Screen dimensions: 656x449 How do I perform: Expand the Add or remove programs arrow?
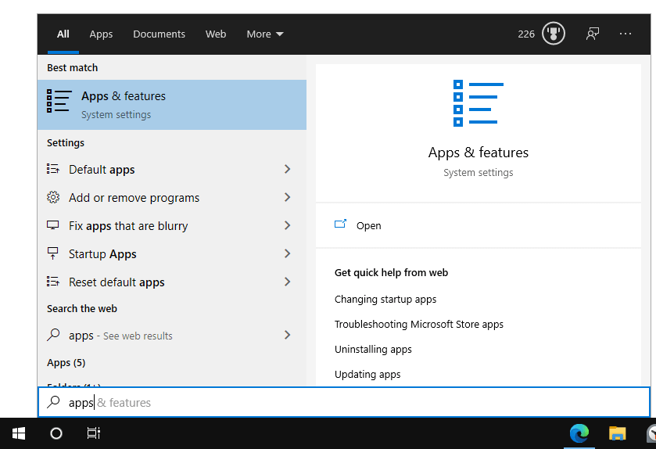pyautogui.click(x=288, y=197)
